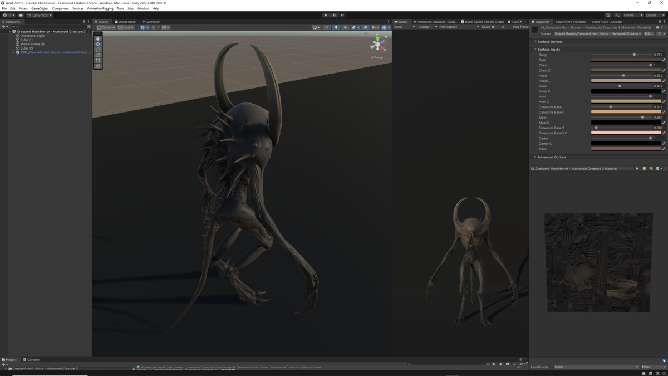The width and height of the screenshot is (668, 376).
Task: Click the Hierarchy panel lock icon
Action: coord(84,22)
